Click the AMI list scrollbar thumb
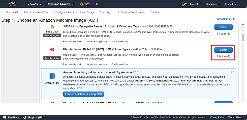The height and width of the screenshot is (120, 247). (243, 37)
